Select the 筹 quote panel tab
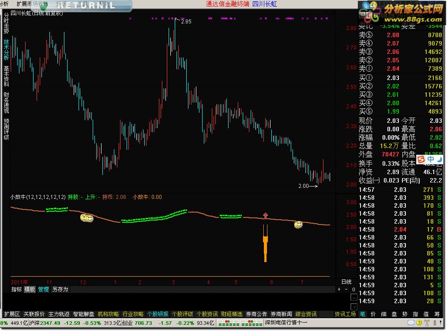Viewport: 447px width, 331px height. pyautogui.click(x=437, y=314)
